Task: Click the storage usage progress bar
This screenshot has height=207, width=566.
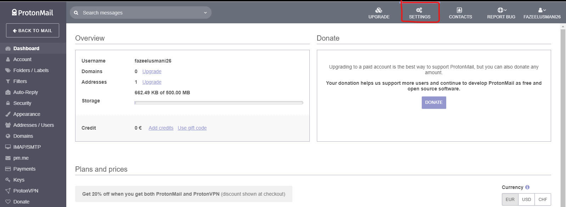Action: [219, 103]
